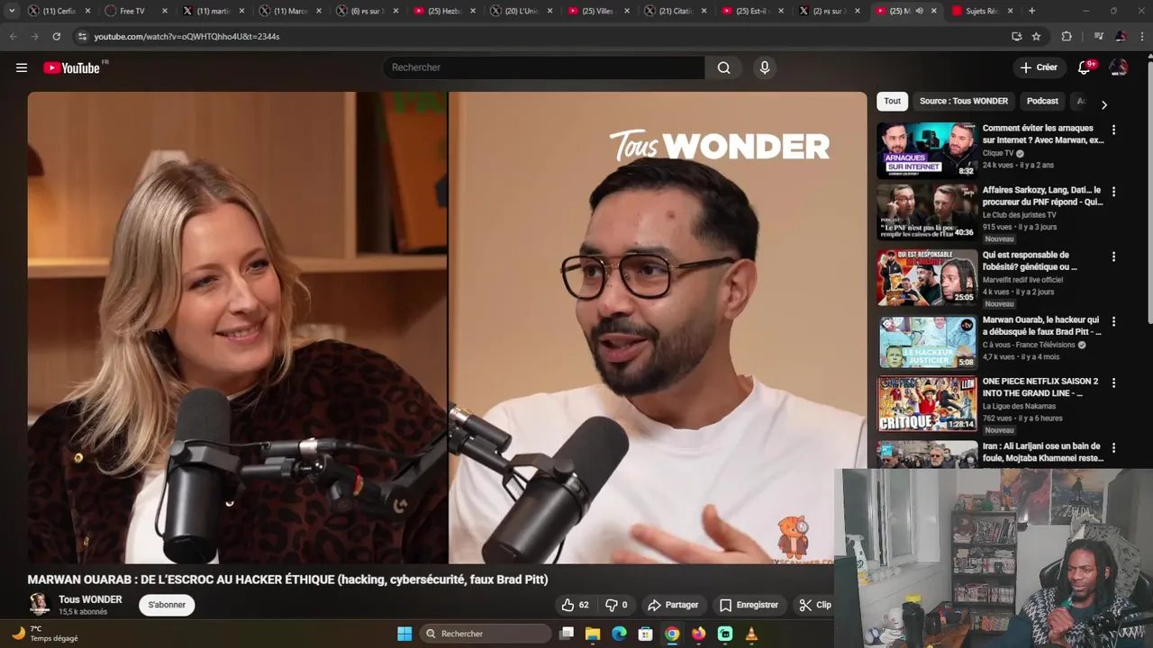Install app icon in the address bar
Image resolution: width=1153 pixels, height=648 pixels.
[1016, 36]
